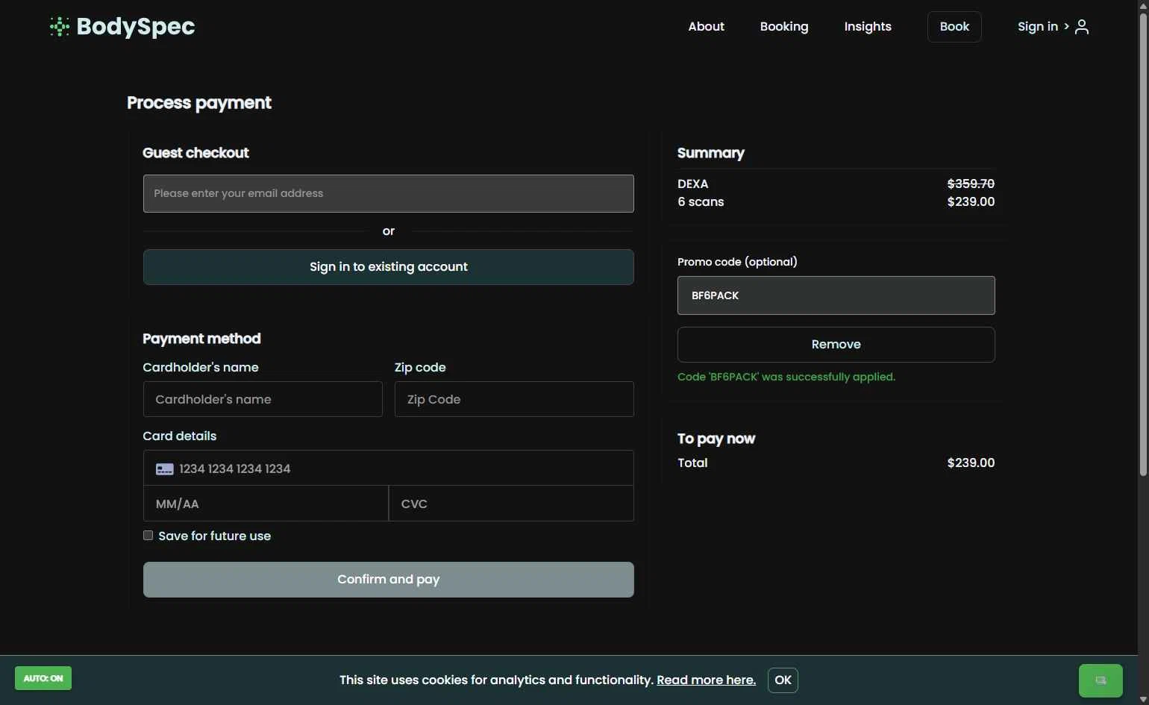The width and height of the screenshot is (1149, 705).
Task: Open the Insights menu item
Action: coord(868,27)
